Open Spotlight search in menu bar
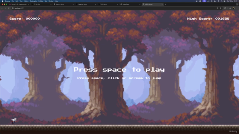This screenshot has width=239, height=134. coord(221,1)
